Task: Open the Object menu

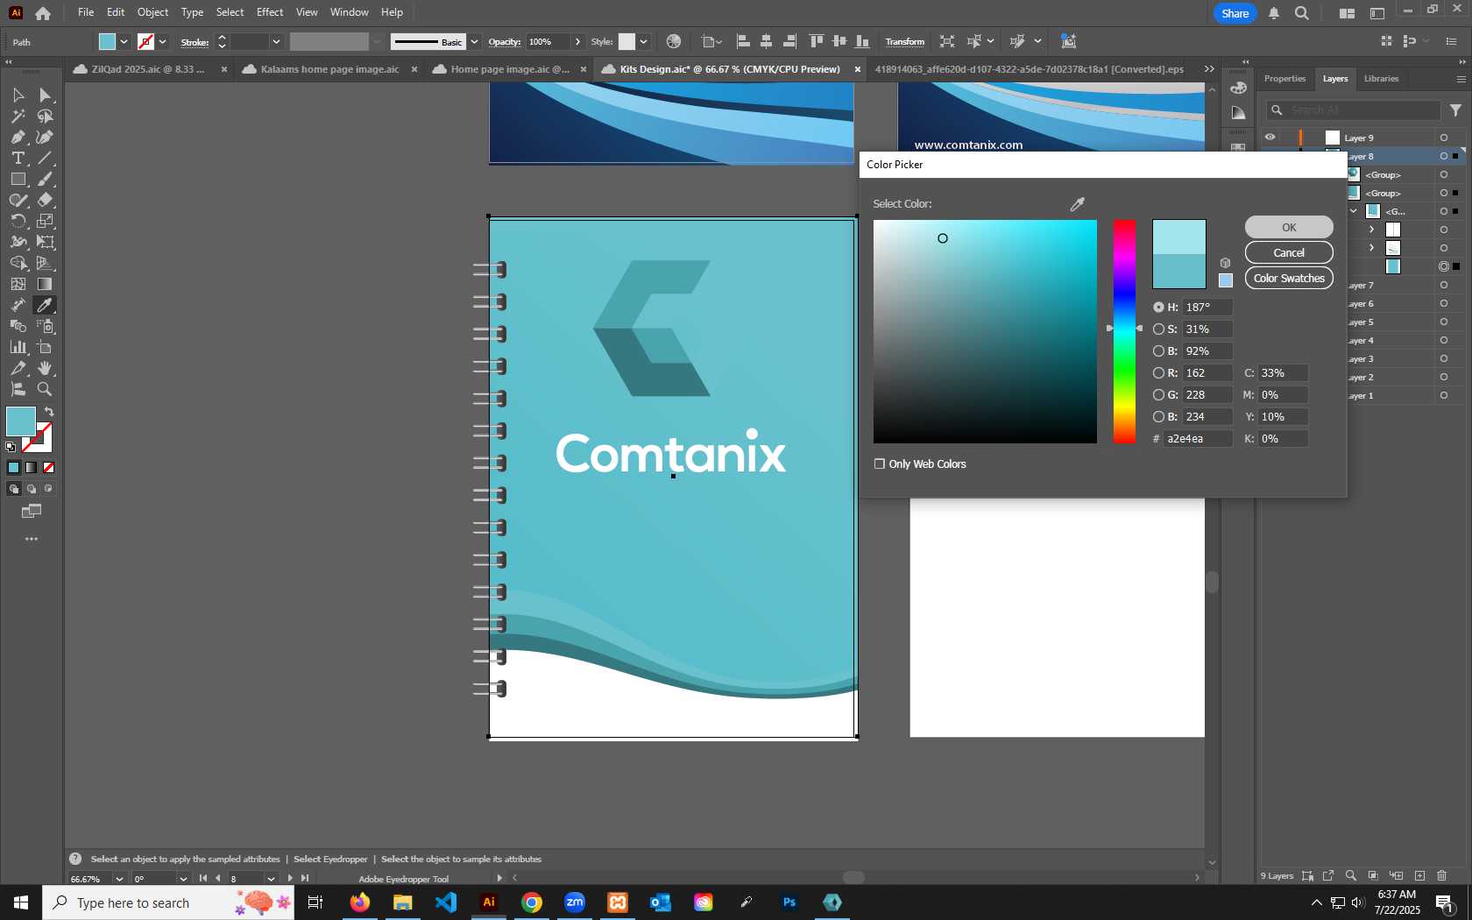Action: pos(152,12)
